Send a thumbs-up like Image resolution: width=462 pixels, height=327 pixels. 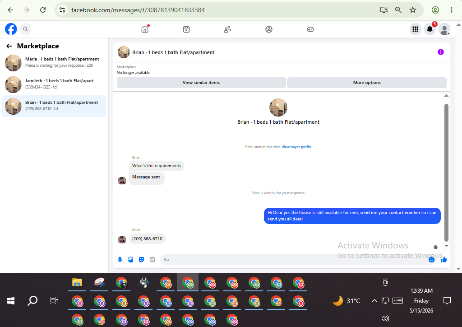pos(444,259)
